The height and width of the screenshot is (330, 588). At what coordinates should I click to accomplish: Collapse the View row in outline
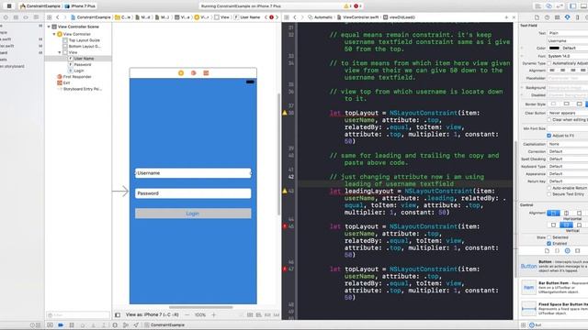[60, 52]
